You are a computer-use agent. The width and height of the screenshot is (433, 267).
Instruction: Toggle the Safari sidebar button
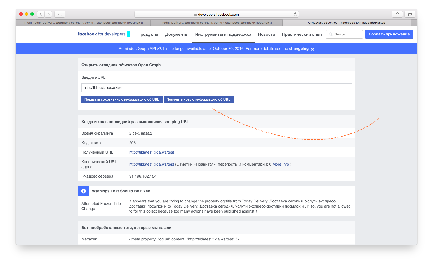click(60, 14)
